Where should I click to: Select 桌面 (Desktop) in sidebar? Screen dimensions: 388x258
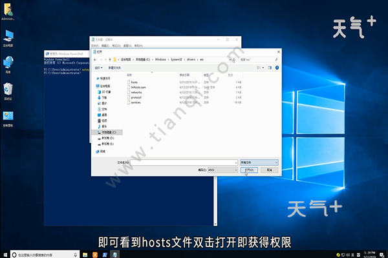tap(102, 115)
